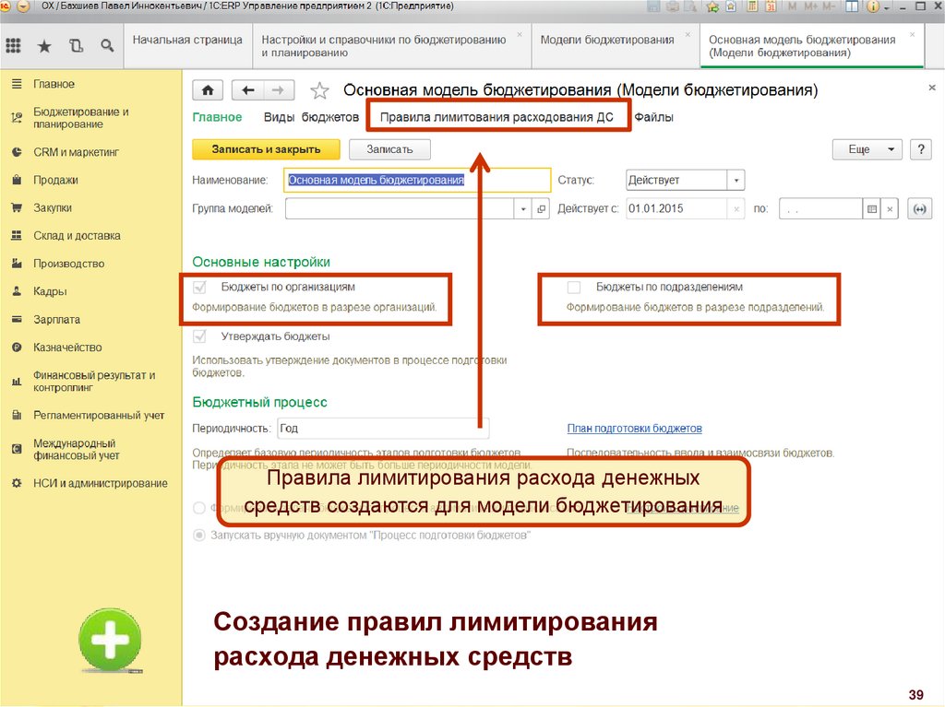The height and width of the screenshot is (707, 945).
Task: Open the Производство section
Action: pos(68,264)
